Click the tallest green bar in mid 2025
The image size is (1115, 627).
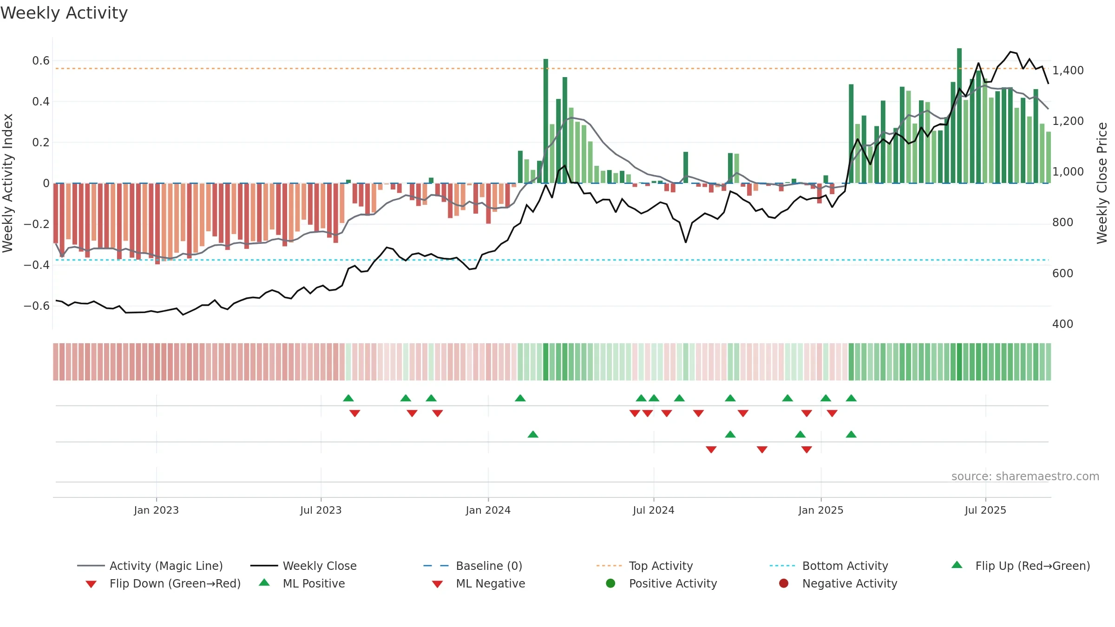coord(959,116)
